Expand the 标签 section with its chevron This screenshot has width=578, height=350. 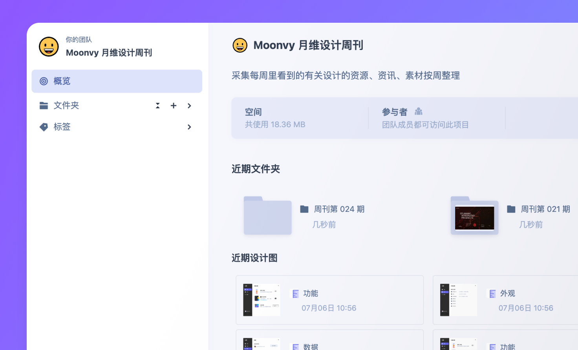(189, 127)
